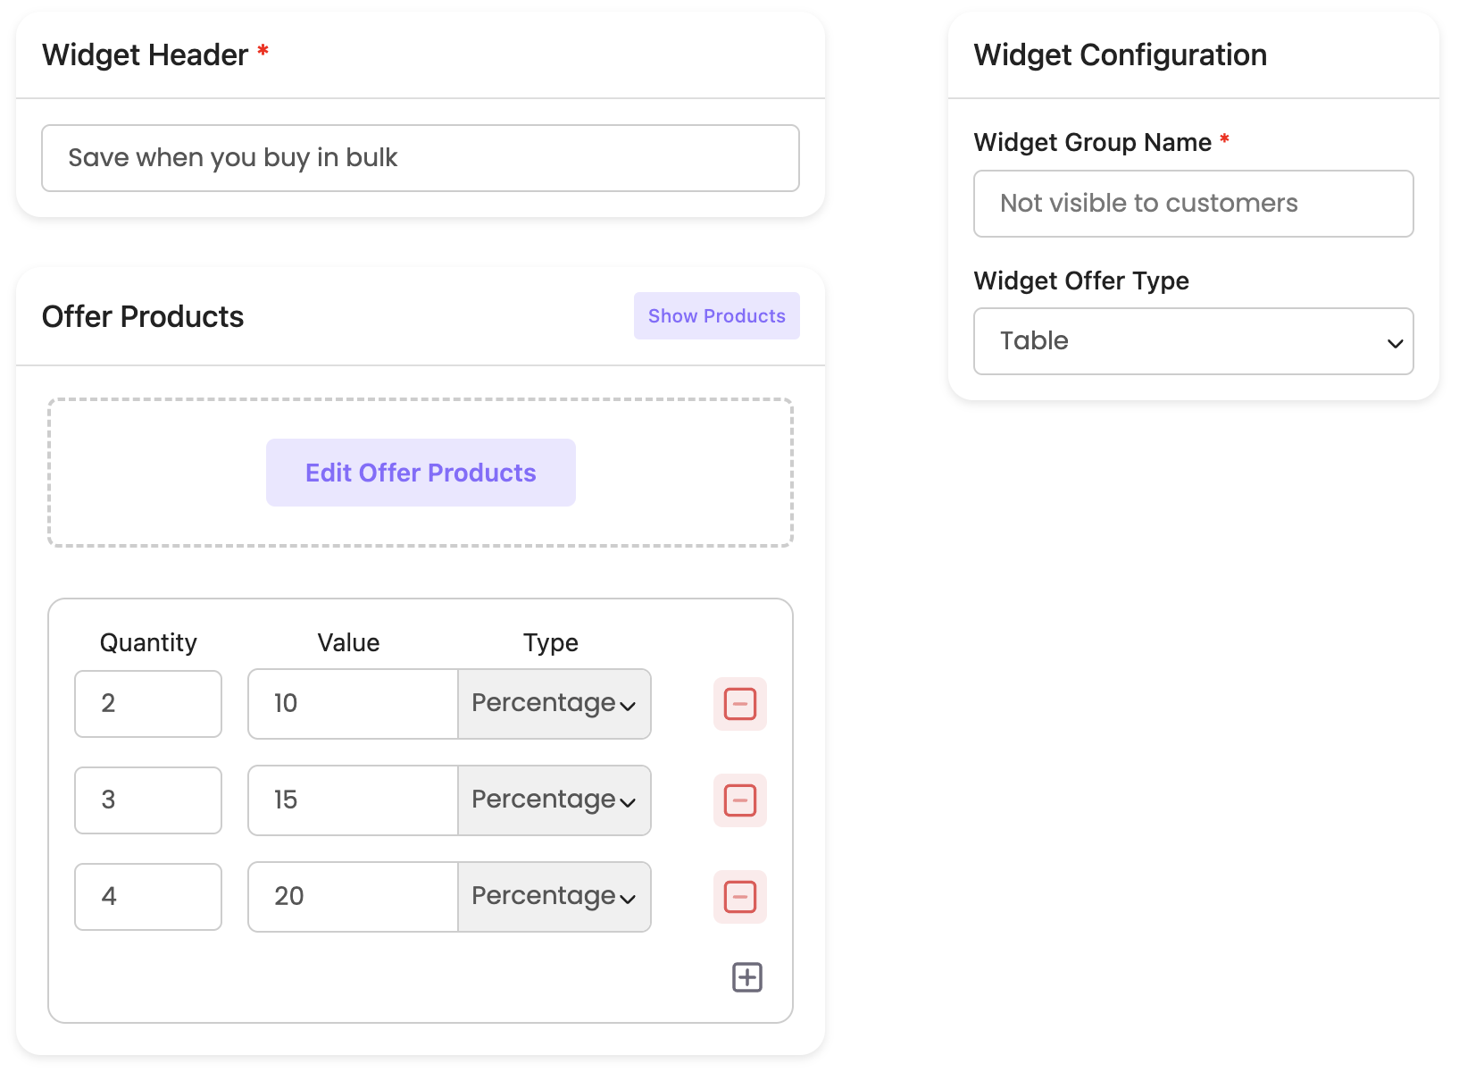Edit the quantity field containing 4
Image resolution: width=1459 pixels, height=1072 pixels.
pyautogui.click(x=148, y=897)
